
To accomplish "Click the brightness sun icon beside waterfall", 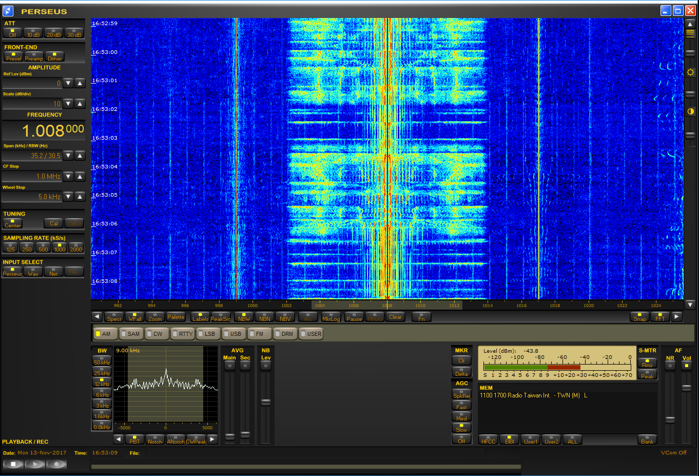I will [x=690, y=72].
